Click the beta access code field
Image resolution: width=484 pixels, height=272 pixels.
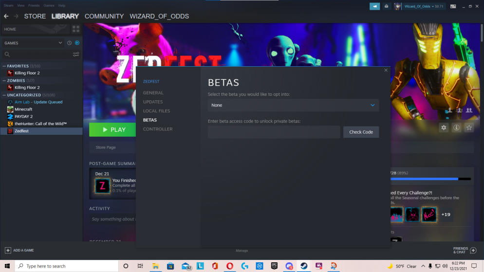pyautogui.click(x=274, y=132)
